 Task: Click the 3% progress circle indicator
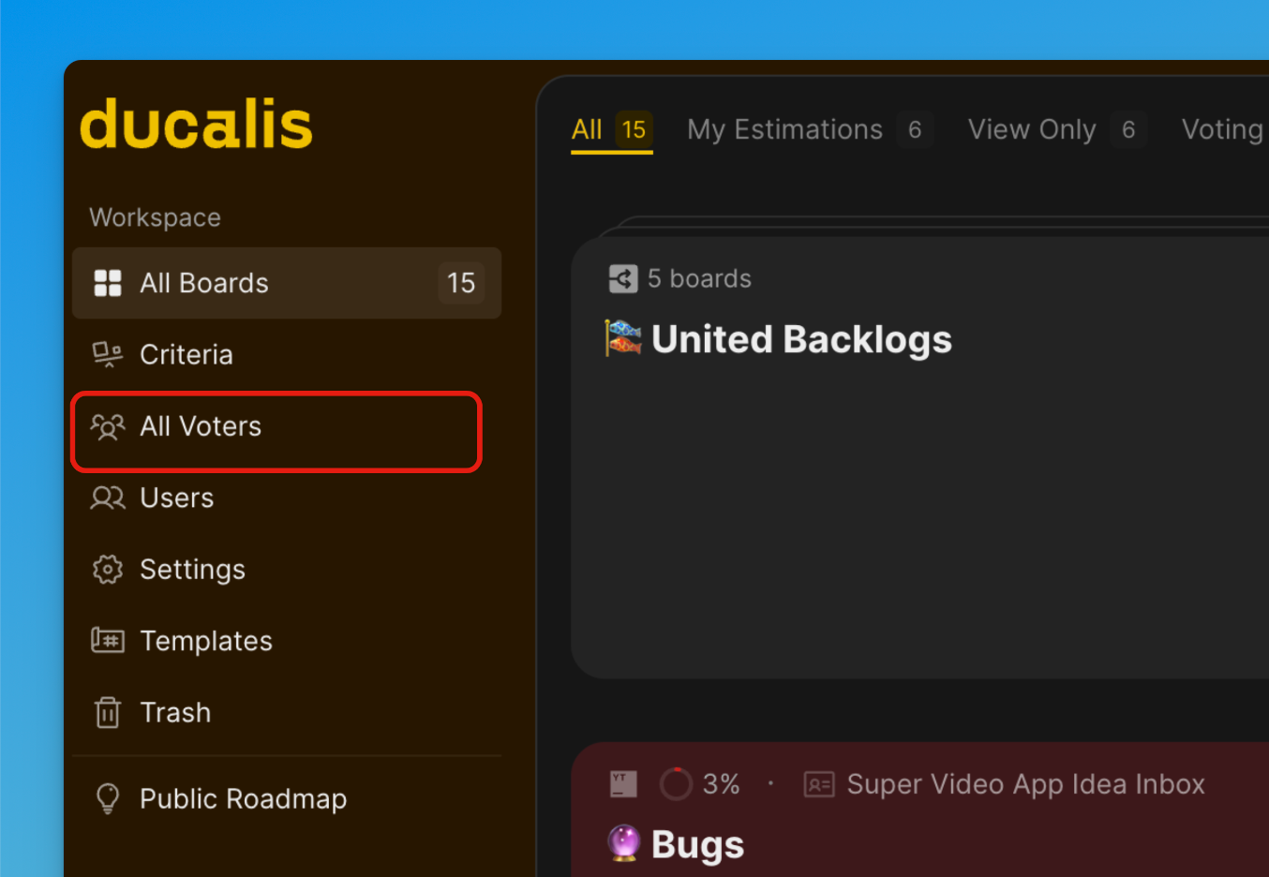pos(676,784)
